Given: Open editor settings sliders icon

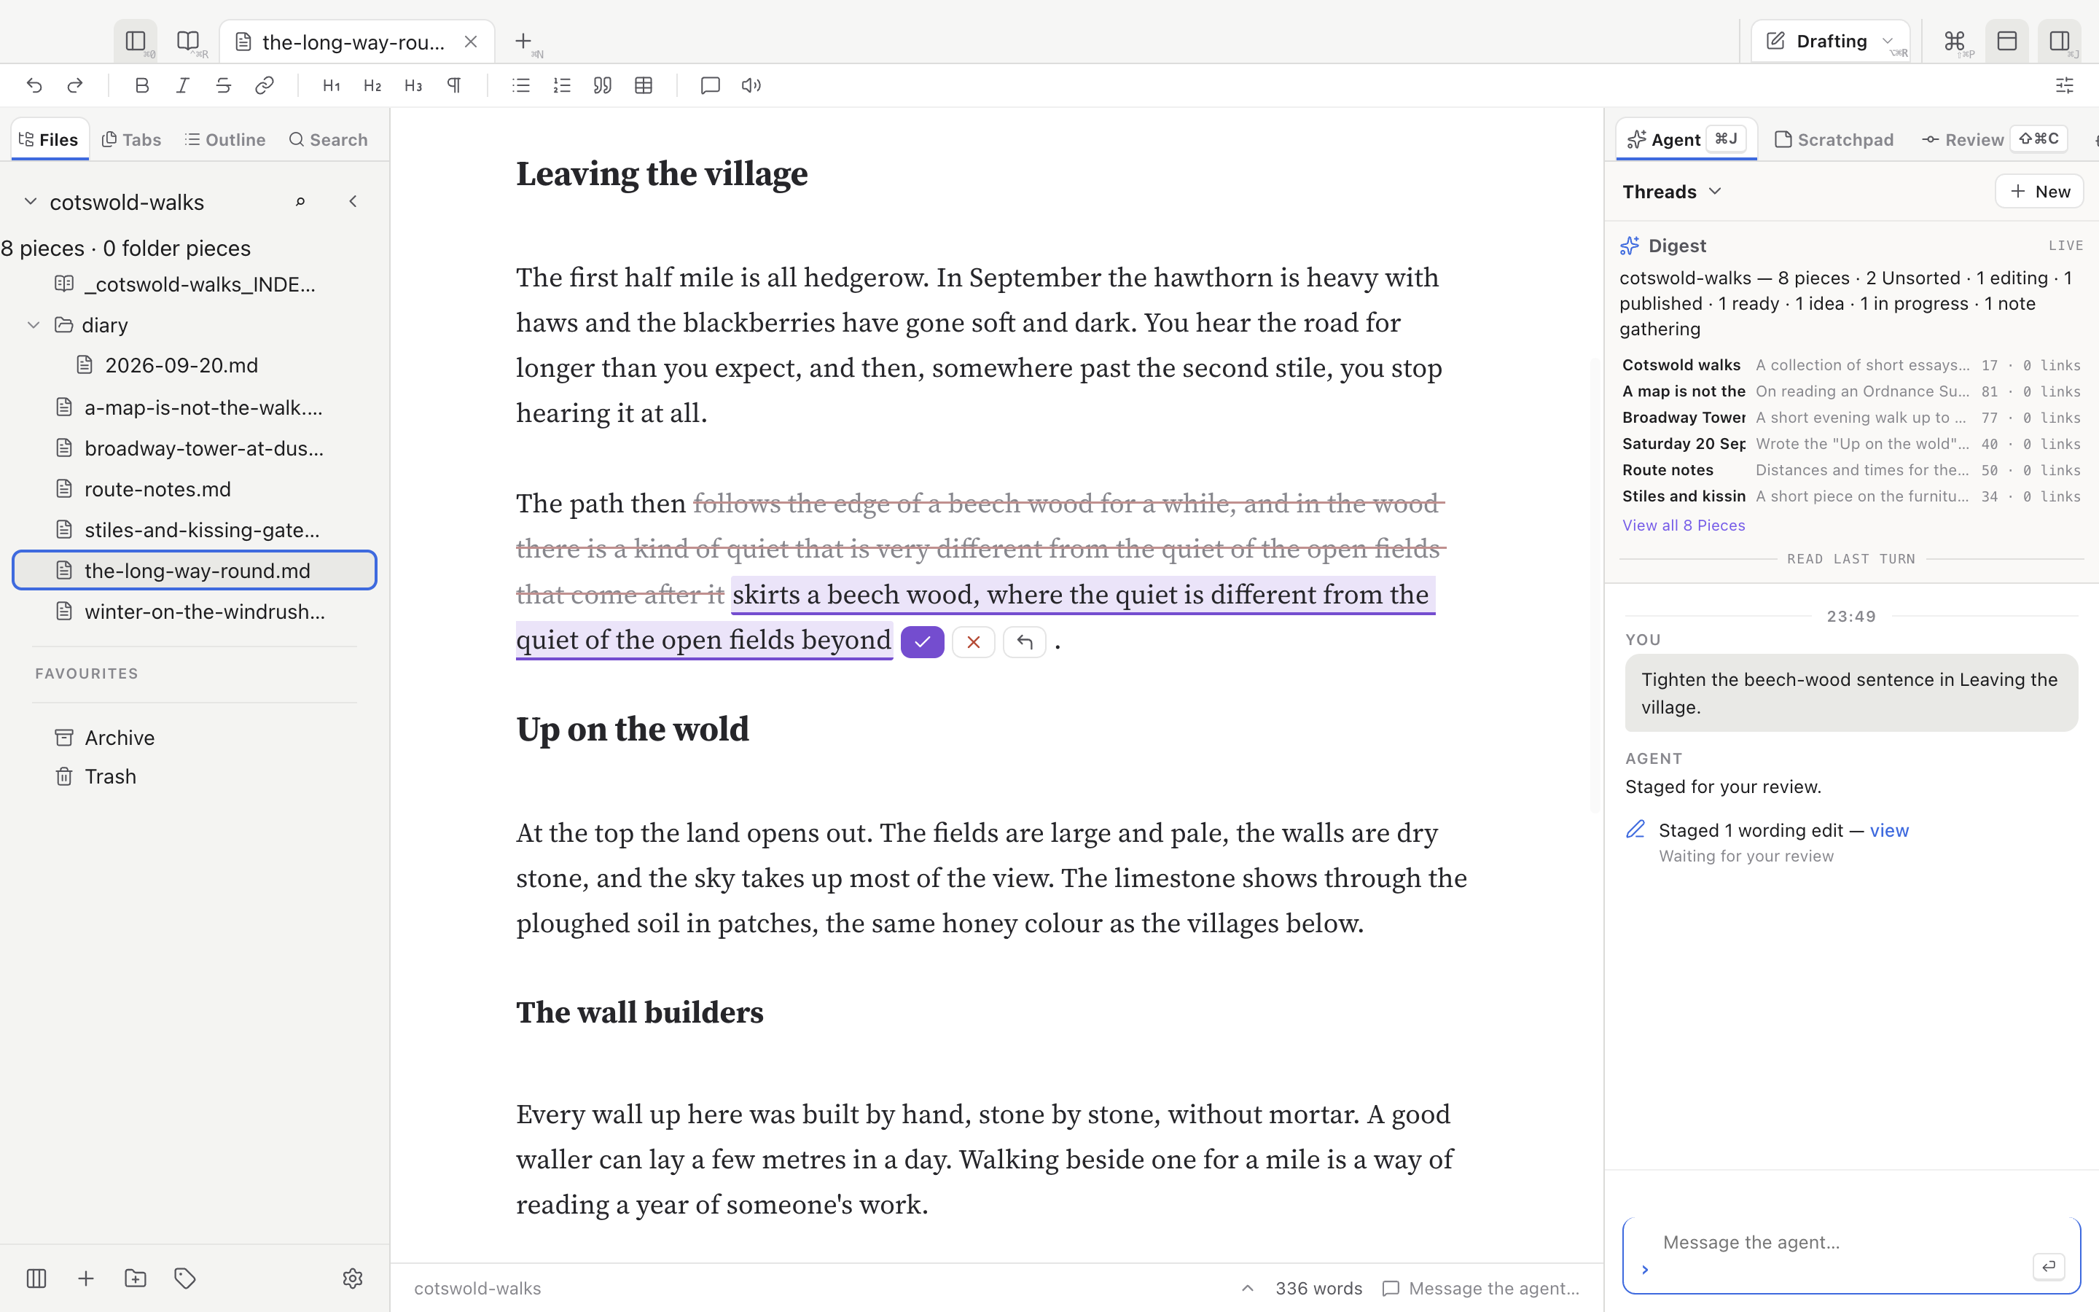Looking at the screenshot, I should (x=2064, y=85).
